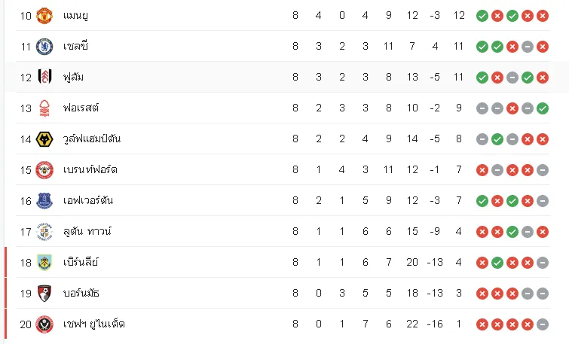Click Sheffield United's grey draw form indicator

pos(543,324)
